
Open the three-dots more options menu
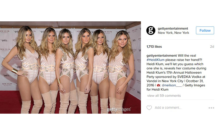pyautogui.click(x=211, y=108)
